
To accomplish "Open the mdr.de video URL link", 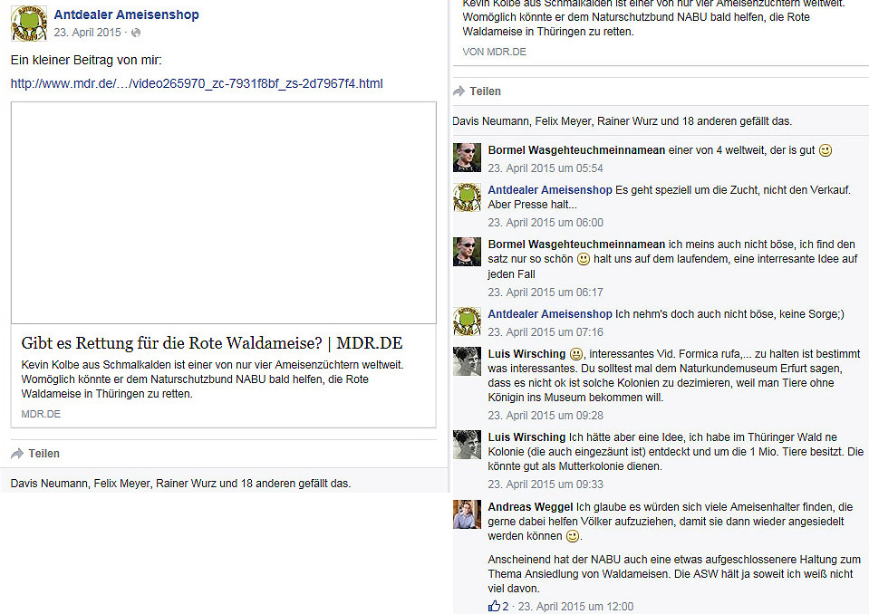I will pos(197,83).
